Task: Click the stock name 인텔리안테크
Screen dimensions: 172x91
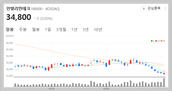Action: [x=18, y=9]
